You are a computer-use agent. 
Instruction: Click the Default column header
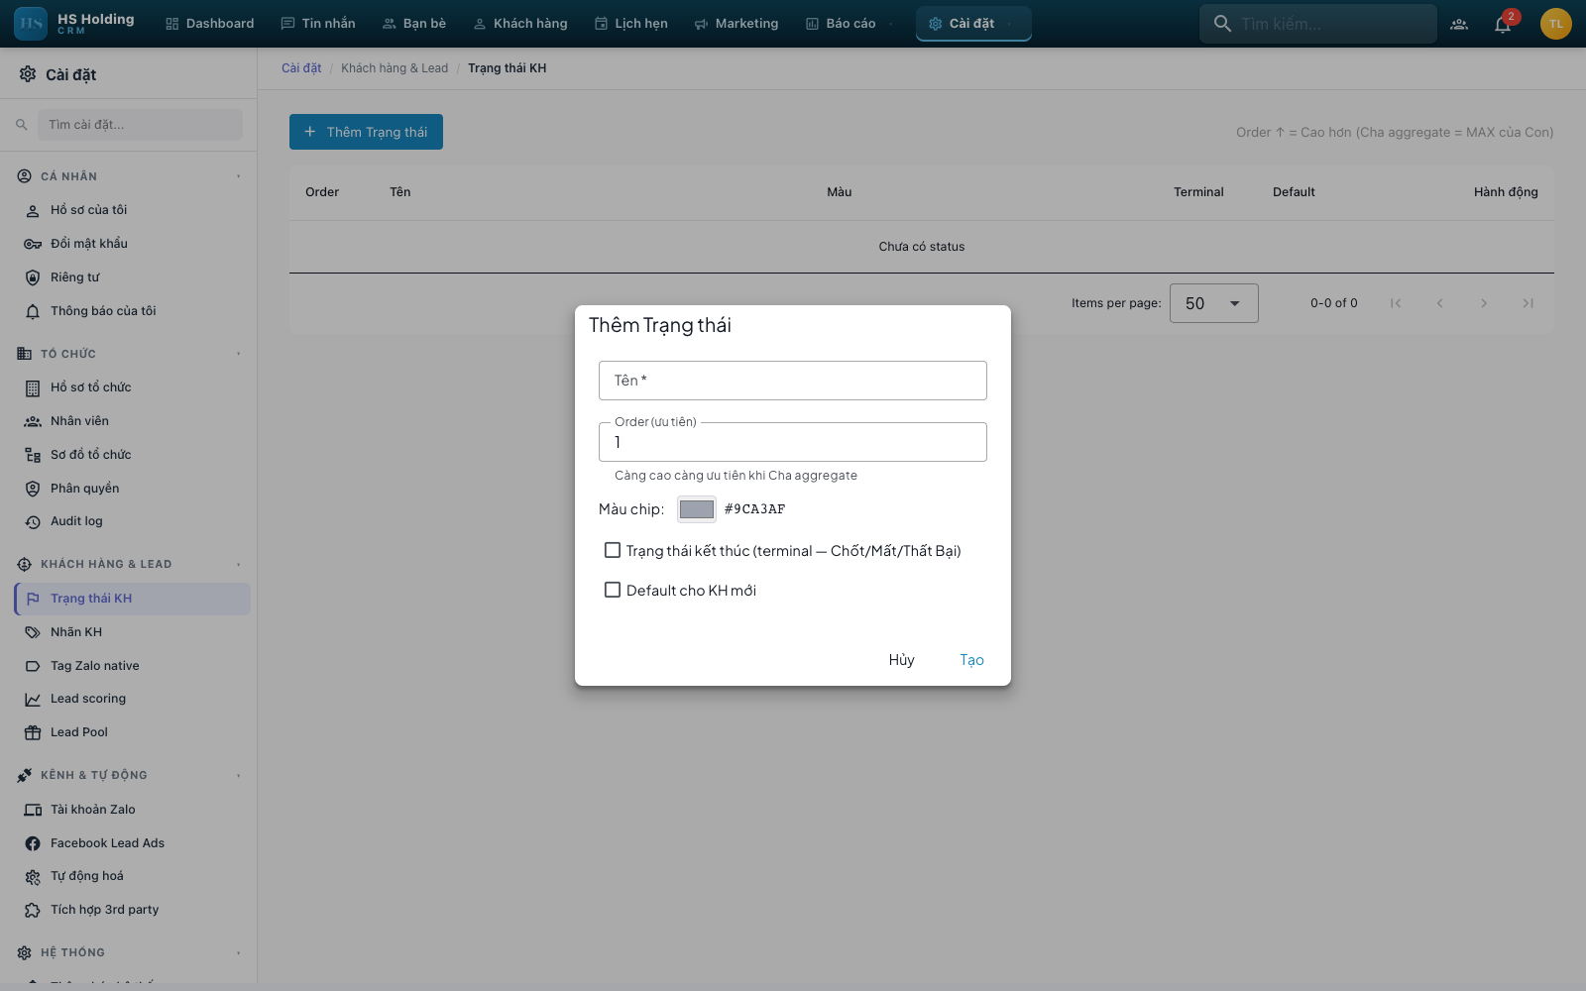(x=1294, y=192)
